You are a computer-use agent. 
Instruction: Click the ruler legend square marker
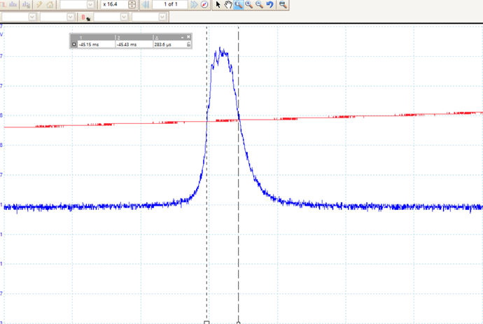tap(74, 44)
